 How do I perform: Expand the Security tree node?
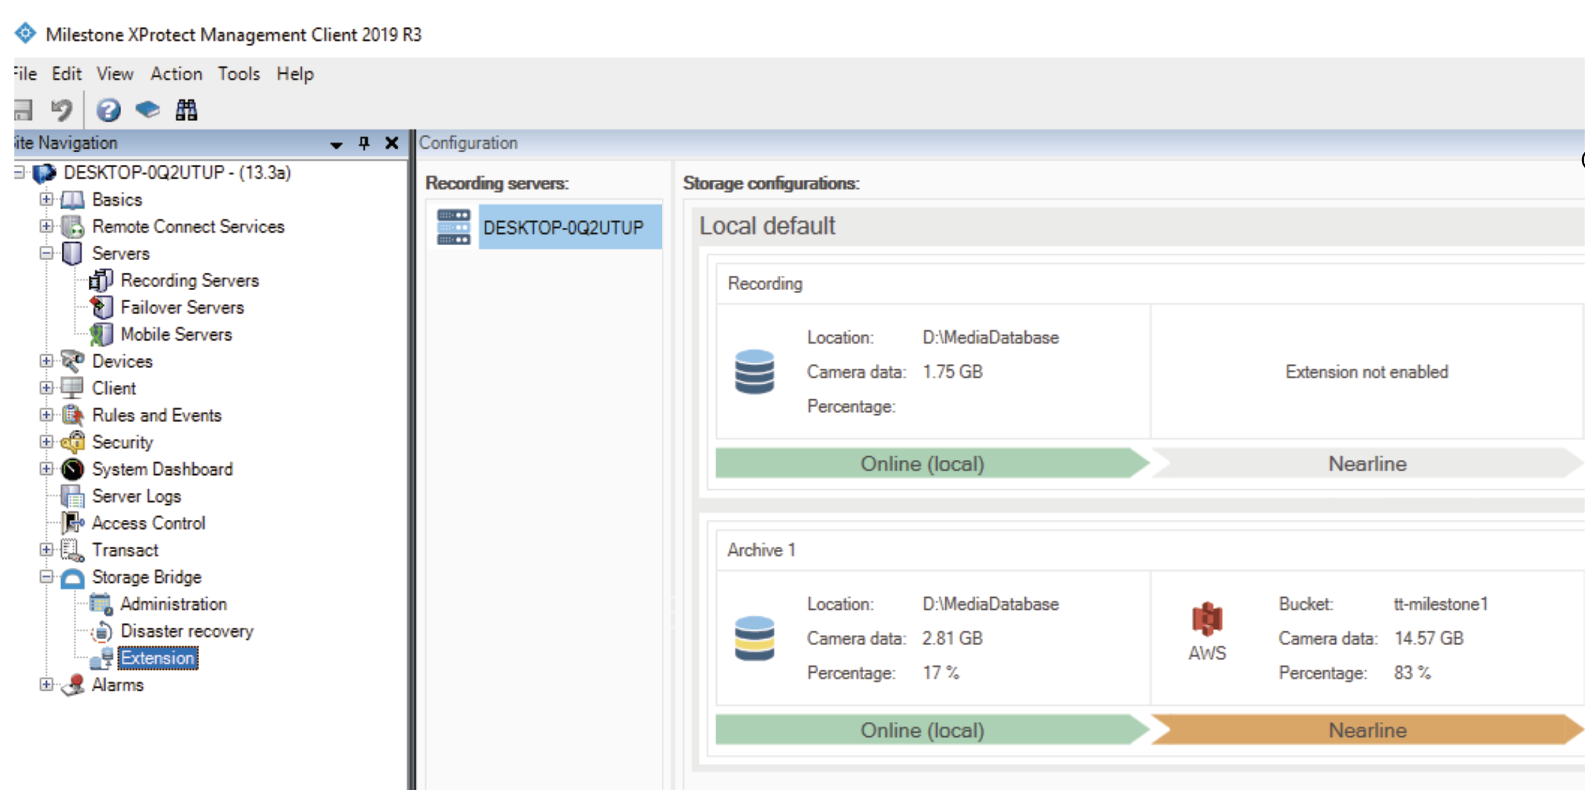(x=46, y=442)
